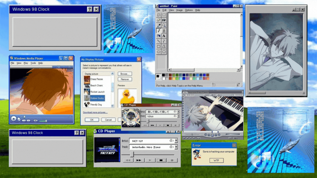
Task: Pick the Rectangle shape tool in Paint
Action: pyautogui.click(x=159, y=46)
